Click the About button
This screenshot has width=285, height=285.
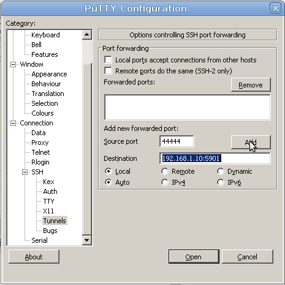[x=34, y=257]
